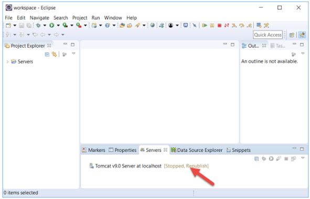Click the blue monitor icon in toolbar
This screenshot has width=310, height=199.
point(186,25)
